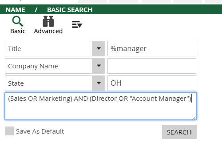
Task: Click inside the boolean query text area
Action: [101, 106]
